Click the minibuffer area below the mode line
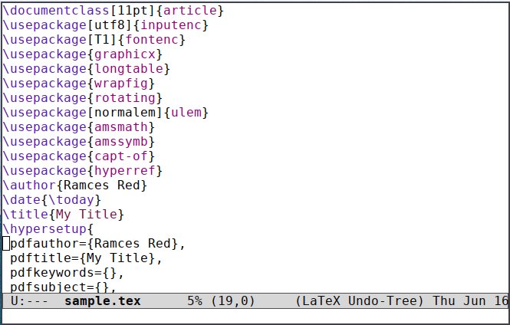 [x=255, y=316]
